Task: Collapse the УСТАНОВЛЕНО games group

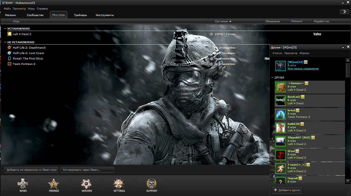Action: (5, 29)
